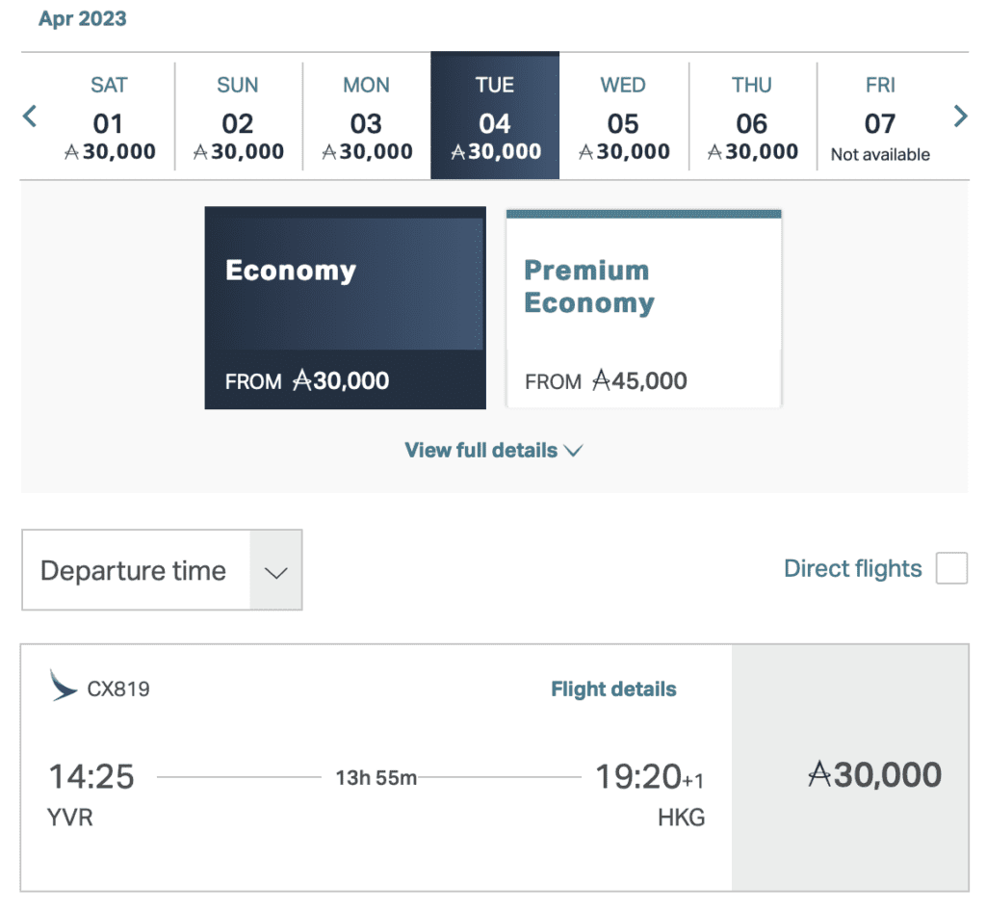The width and height of the screenshot is (986, 911).
Task: Choose the Premium Economy cabin card
Action: click(x=643, y=308)
